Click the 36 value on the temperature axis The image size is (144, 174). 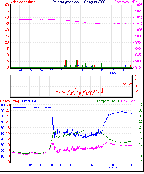[x=141, y=110]
